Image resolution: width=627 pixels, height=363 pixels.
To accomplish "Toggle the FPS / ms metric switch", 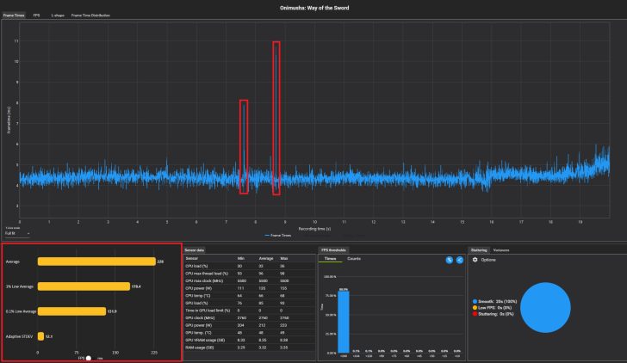I will (x=89, y=358).
